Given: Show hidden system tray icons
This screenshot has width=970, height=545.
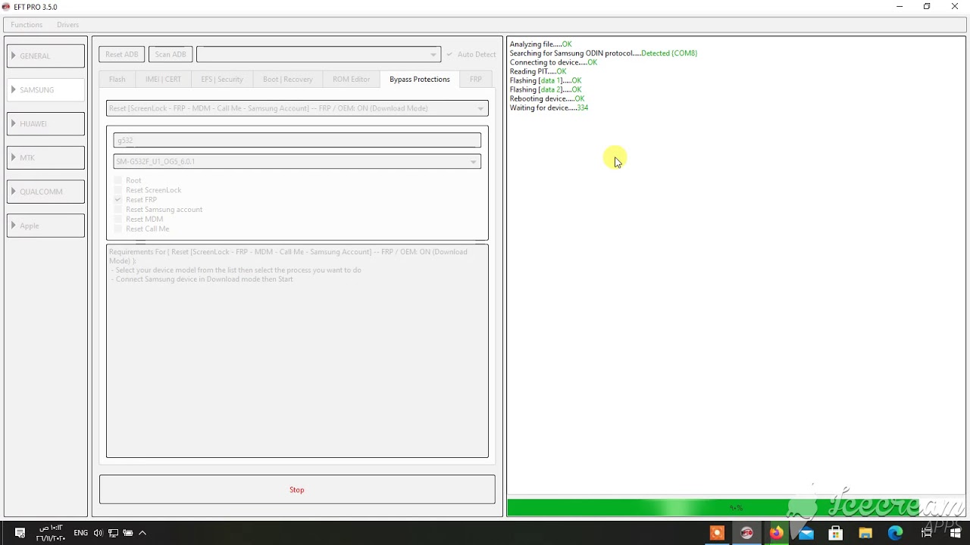Looking at the screenshot, I should 142,533.
